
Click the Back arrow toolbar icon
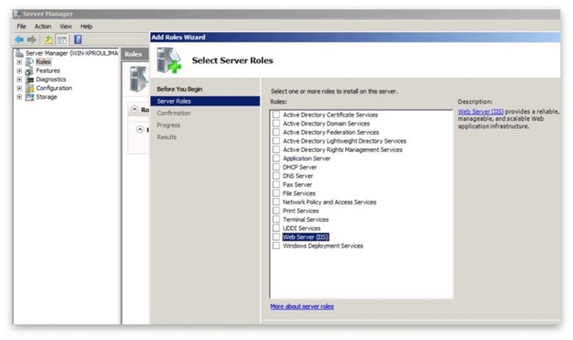pos(19,40)
